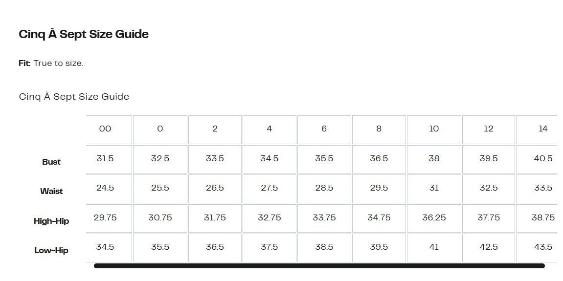Select the Low-Hip cell for size 14
This screenshot has height=281, width=563.
tap(543, 247)
